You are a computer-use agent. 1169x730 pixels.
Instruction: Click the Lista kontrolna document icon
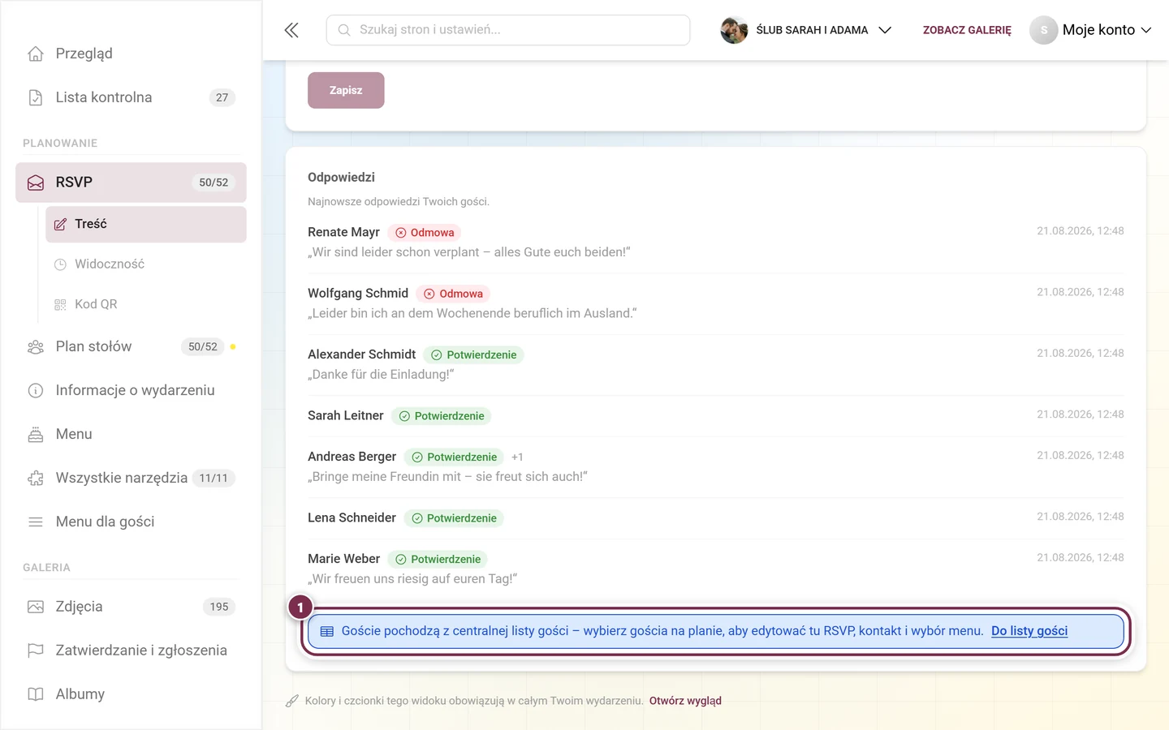tap(36, 97)
